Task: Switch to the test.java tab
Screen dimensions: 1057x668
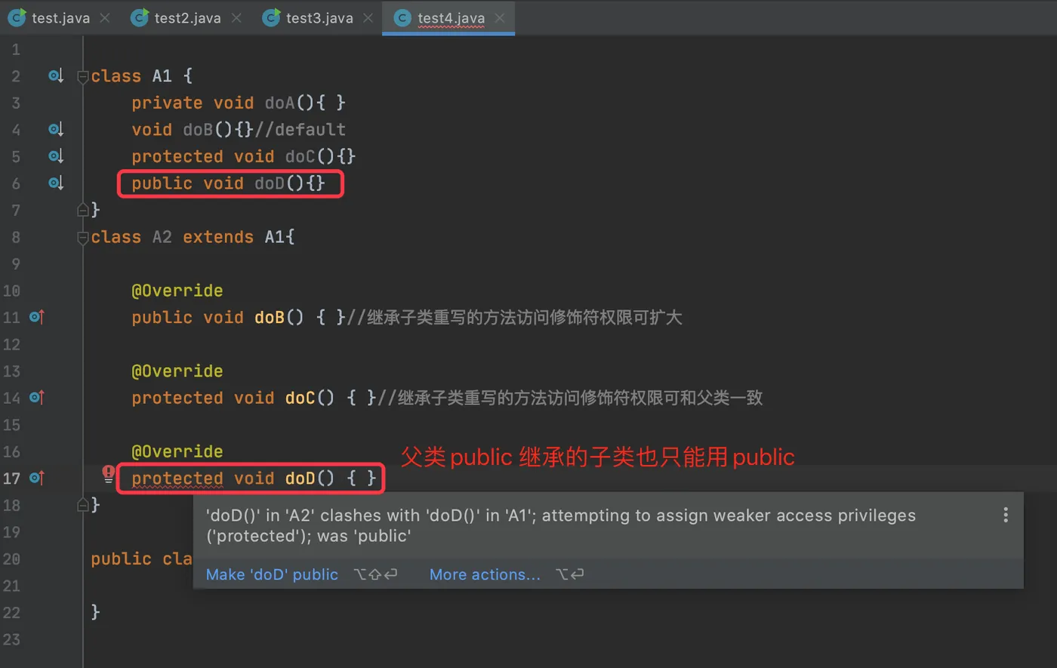Action: tap(60, 18)
